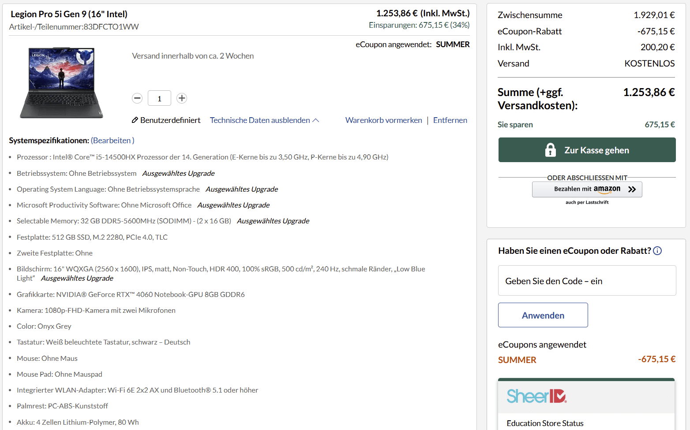Click the eCoupon code input field

click(x=587, y=281)
